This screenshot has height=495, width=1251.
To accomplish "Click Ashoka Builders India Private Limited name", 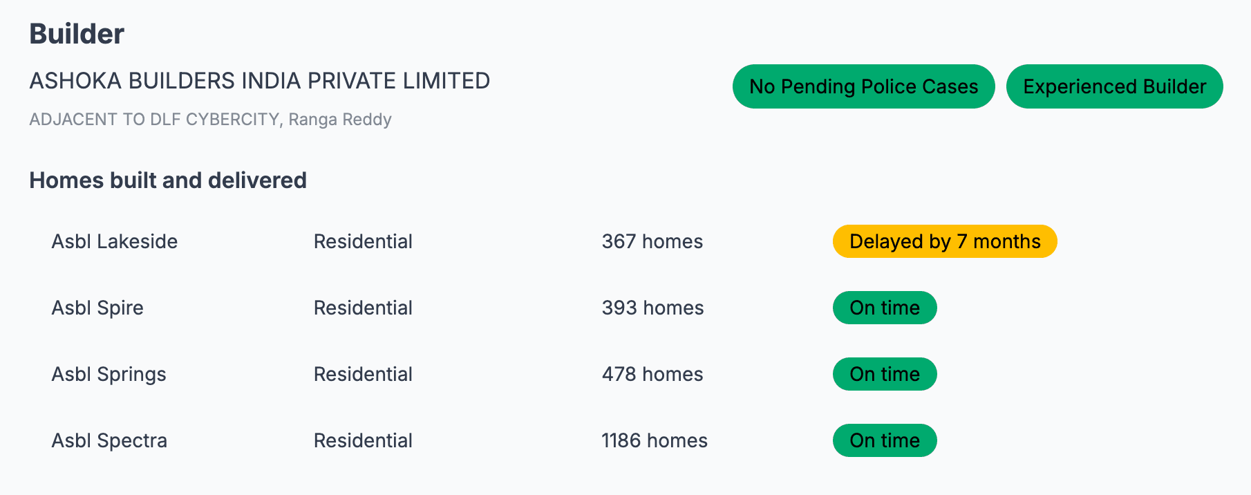I will pos(259,81).
